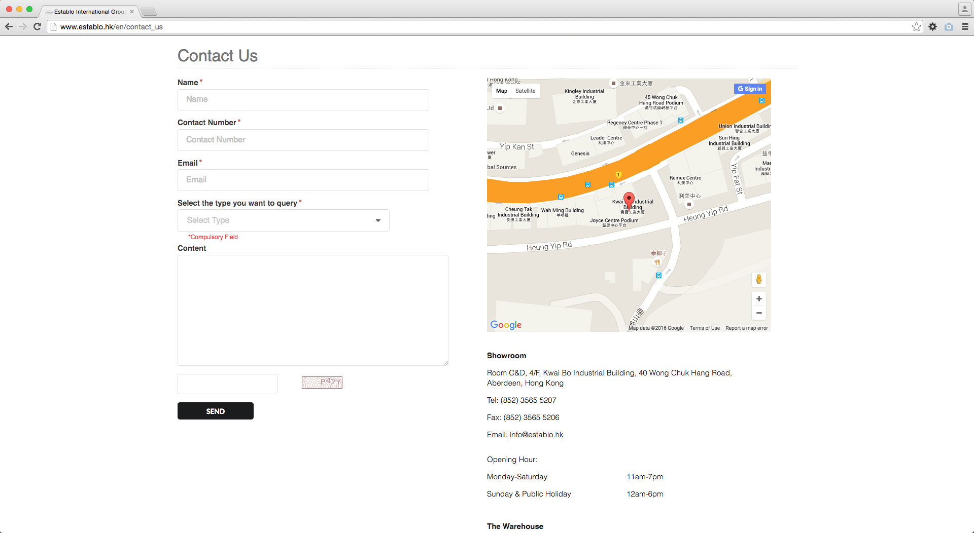Focus the Name input field

point(303,100)
